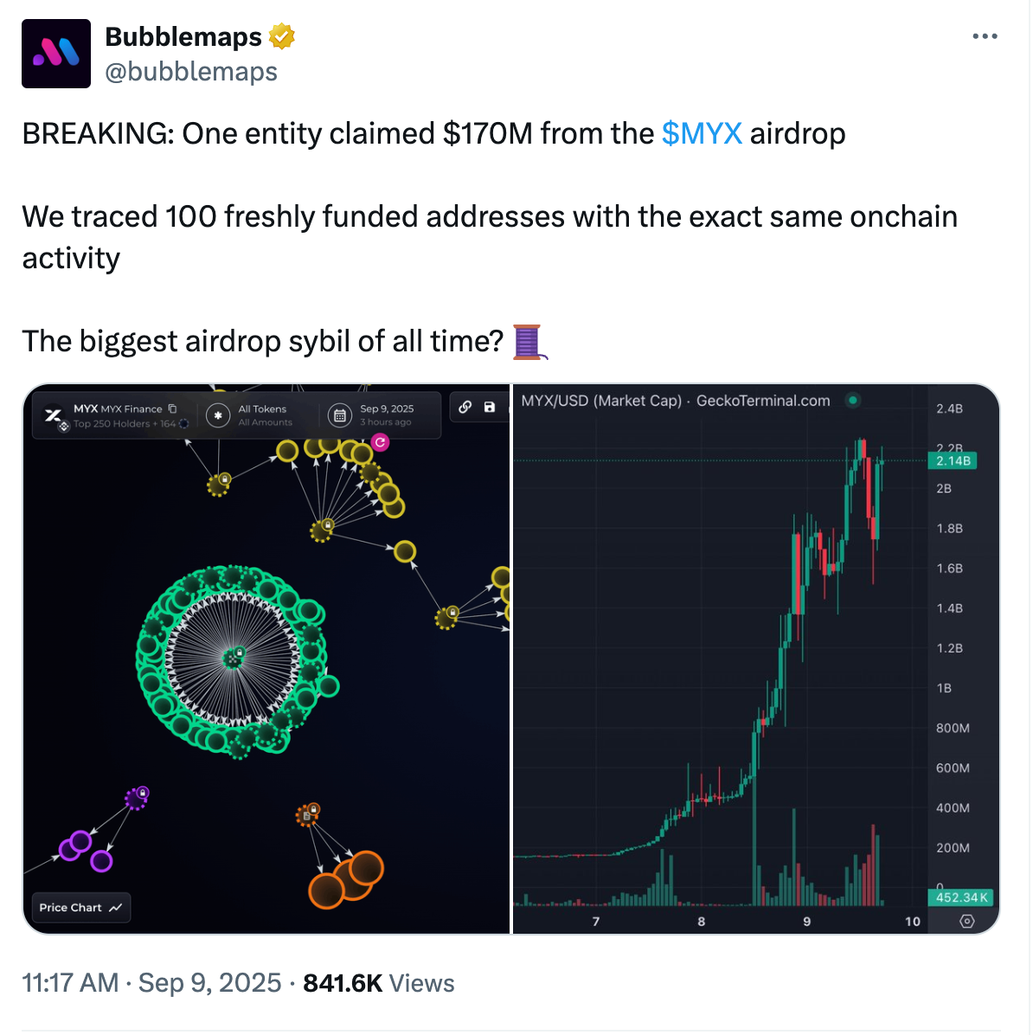This screenshot has height=1035, width=1033.
Task: Click the share link icon above the bubble map
Action: (465, 408)
